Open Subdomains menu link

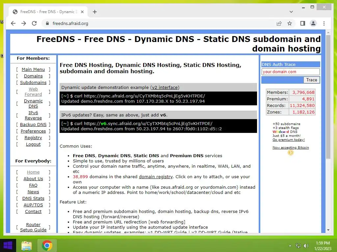[x=33, y=82]
